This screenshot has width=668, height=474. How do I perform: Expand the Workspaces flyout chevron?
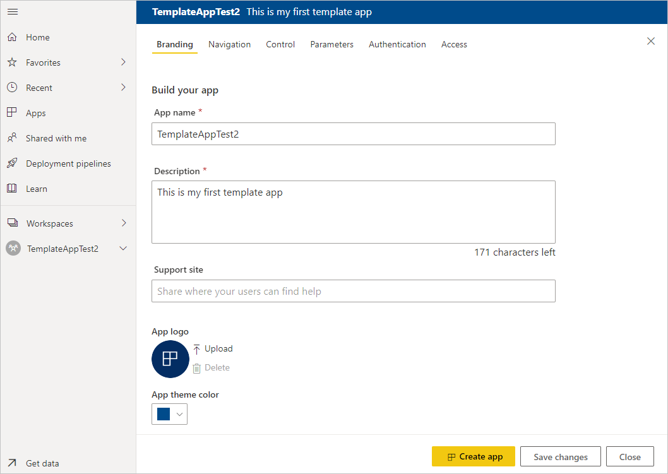(x=123, y=223)
